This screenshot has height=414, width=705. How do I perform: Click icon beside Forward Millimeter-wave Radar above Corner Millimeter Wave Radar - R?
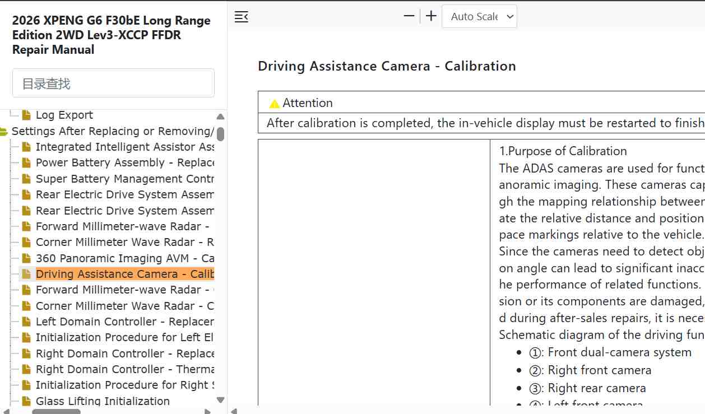(26, 227)
